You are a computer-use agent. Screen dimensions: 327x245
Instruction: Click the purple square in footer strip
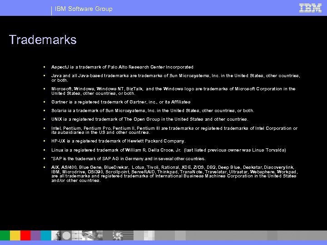(x=36, y=235)
